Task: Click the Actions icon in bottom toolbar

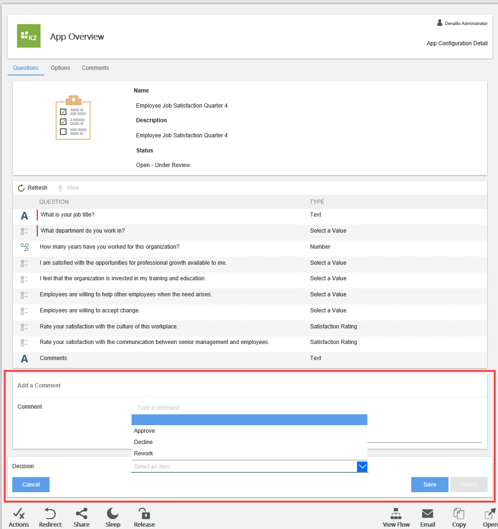Action: pos(19,513)
